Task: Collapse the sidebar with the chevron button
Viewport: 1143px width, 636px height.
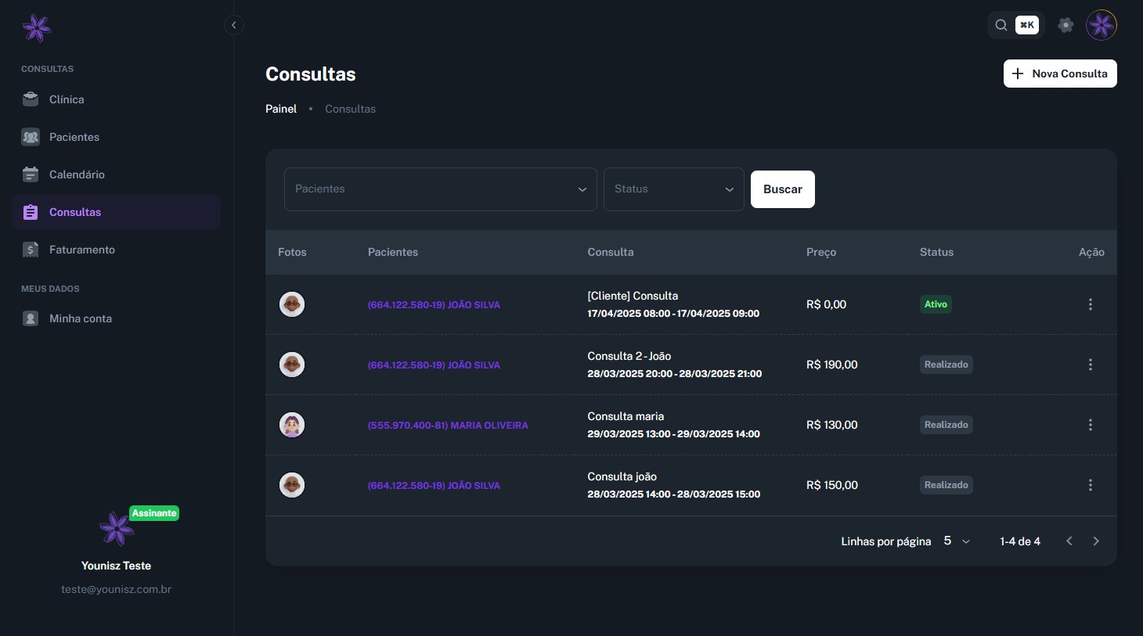Action: 234,25
